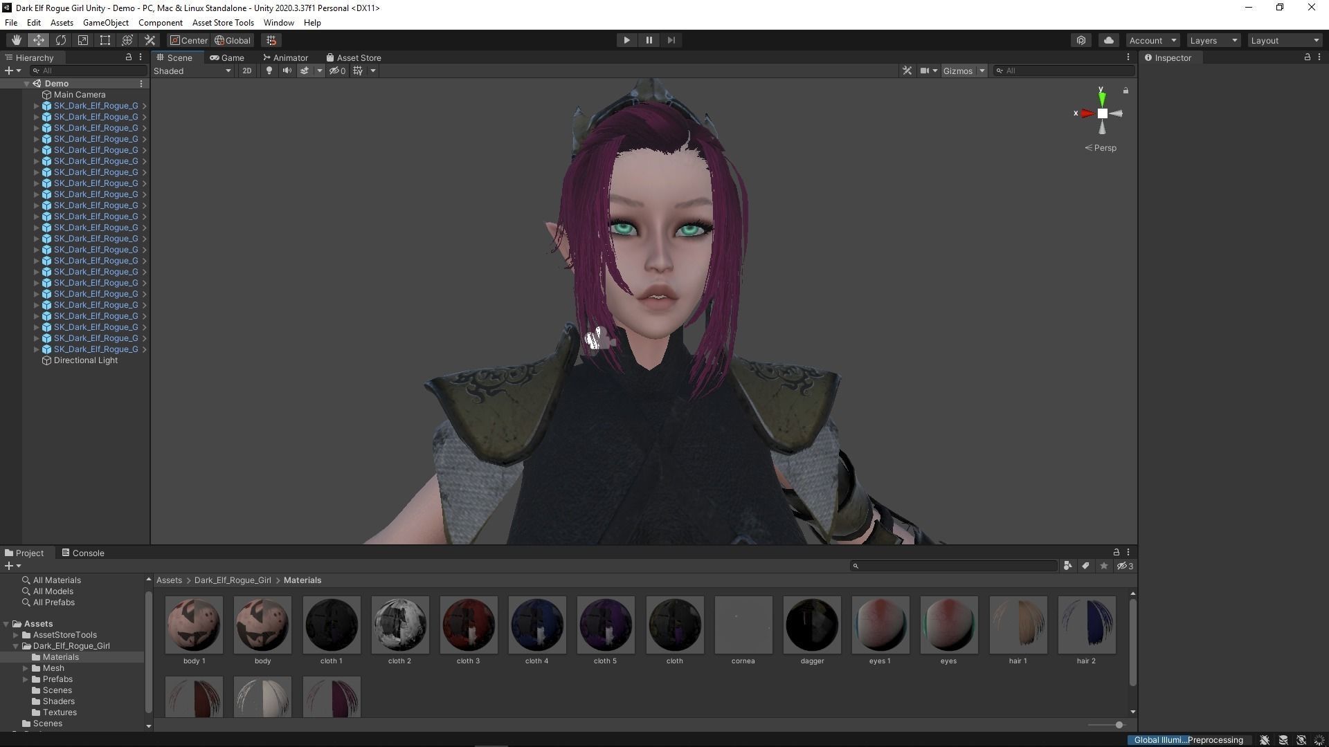Toggle Center pivot mode button
Screen dimensions: 1329x747
coord(189,40)
